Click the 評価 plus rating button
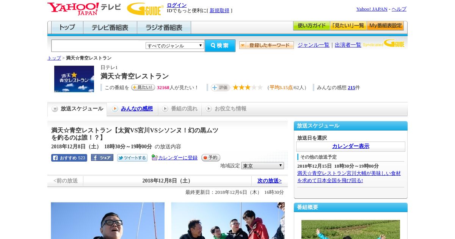The width and height of the screenshot is (455, 239). [221, 88]
